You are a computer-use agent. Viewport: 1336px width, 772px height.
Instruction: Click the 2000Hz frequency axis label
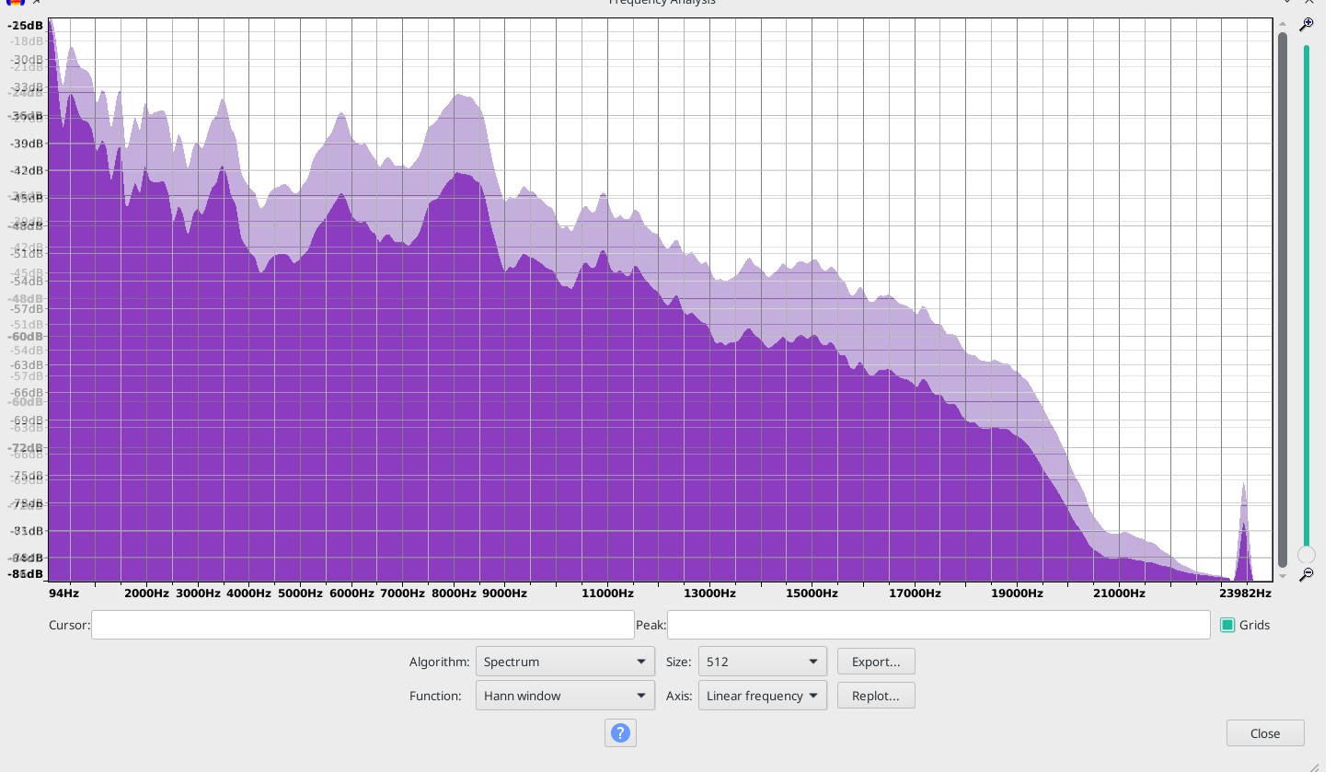(146, 593)
